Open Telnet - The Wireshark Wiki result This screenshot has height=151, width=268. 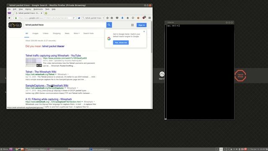tap(41, 72)
